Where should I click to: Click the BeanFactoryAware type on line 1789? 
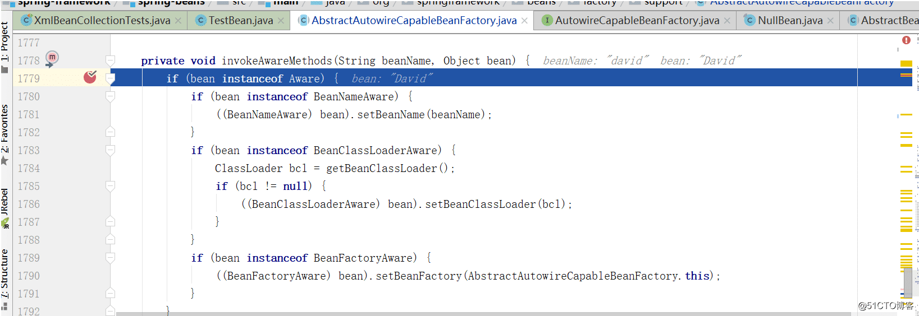click(363, 258)
